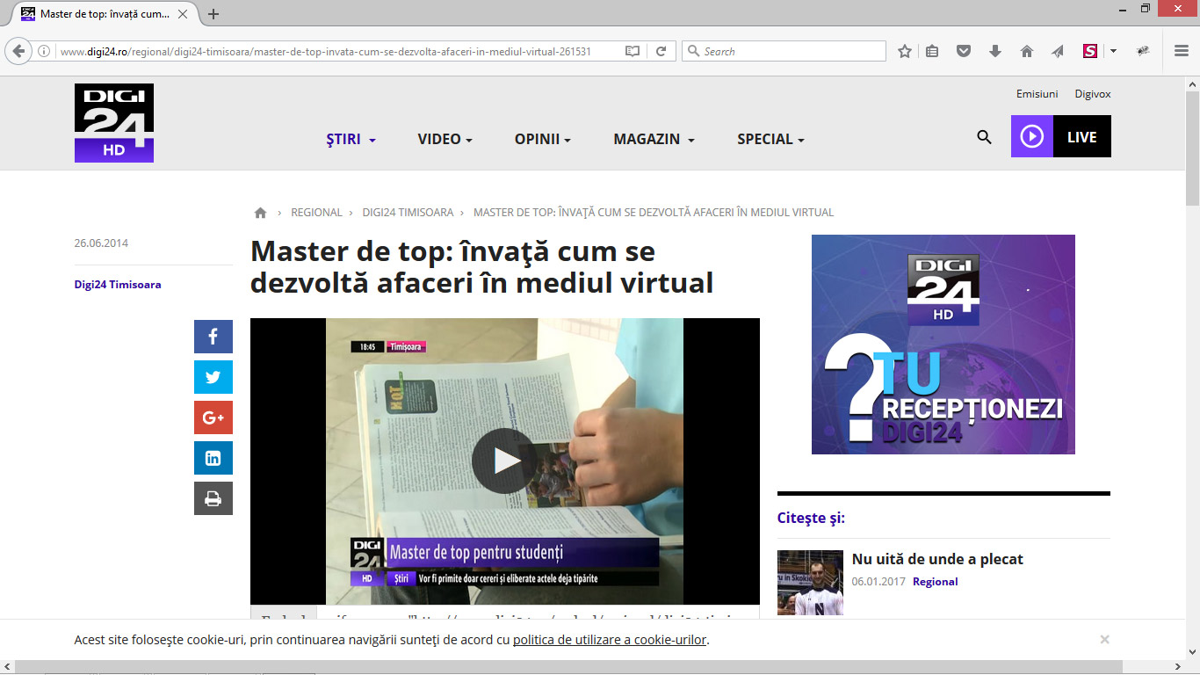Image resolution: width=1200 pixels, height=675 pixels.
Task: Open Digi24 Timisoara author link
Action: pyautogui.click(x=118, y=285)
